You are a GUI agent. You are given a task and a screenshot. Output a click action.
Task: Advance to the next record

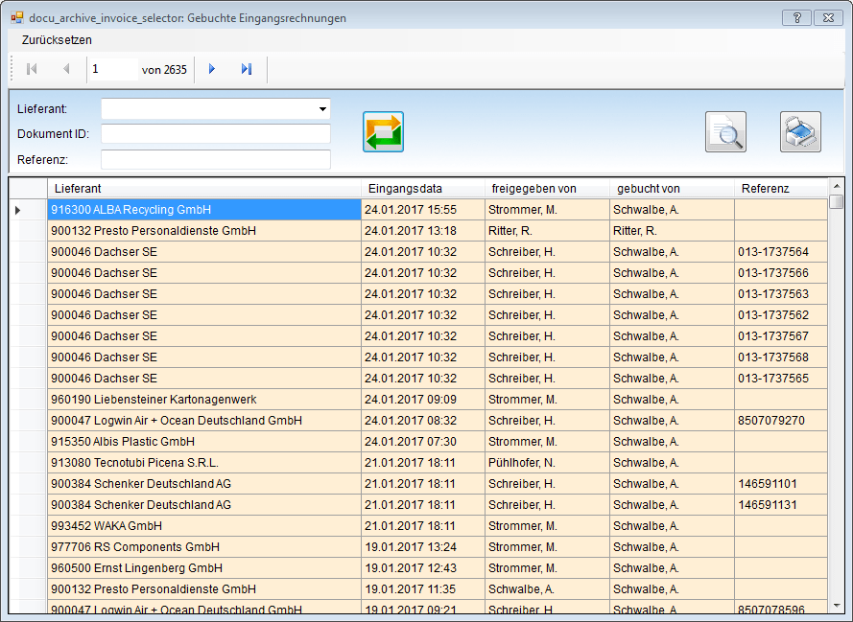coord(212,69)
